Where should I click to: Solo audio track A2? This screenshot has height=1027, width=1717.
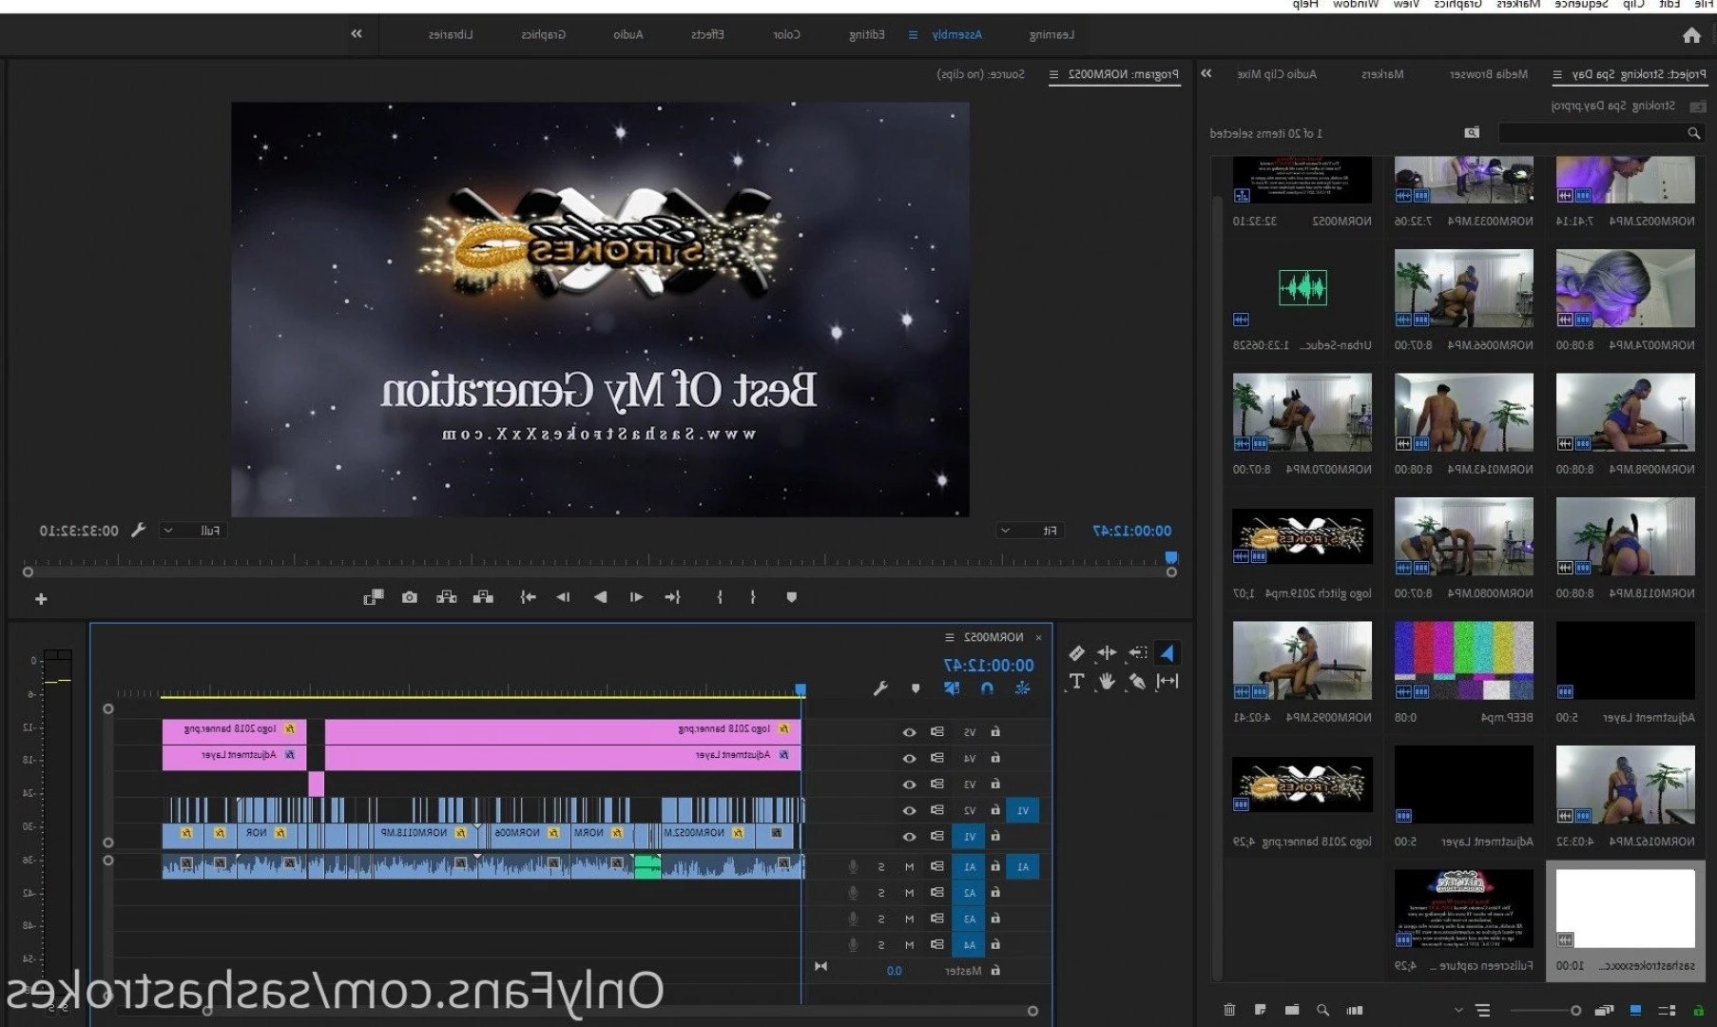[x=881, y=893]
